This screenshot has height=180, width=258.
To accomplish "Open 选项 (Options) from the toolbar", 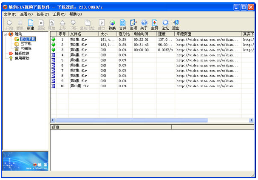I will click(133, 24).
